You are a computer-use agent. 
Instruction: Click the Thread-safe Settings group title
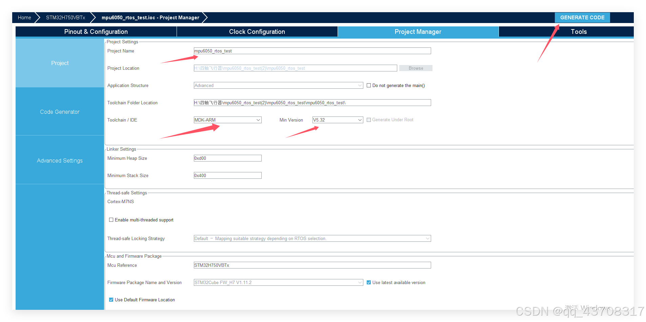coord(127,193)
